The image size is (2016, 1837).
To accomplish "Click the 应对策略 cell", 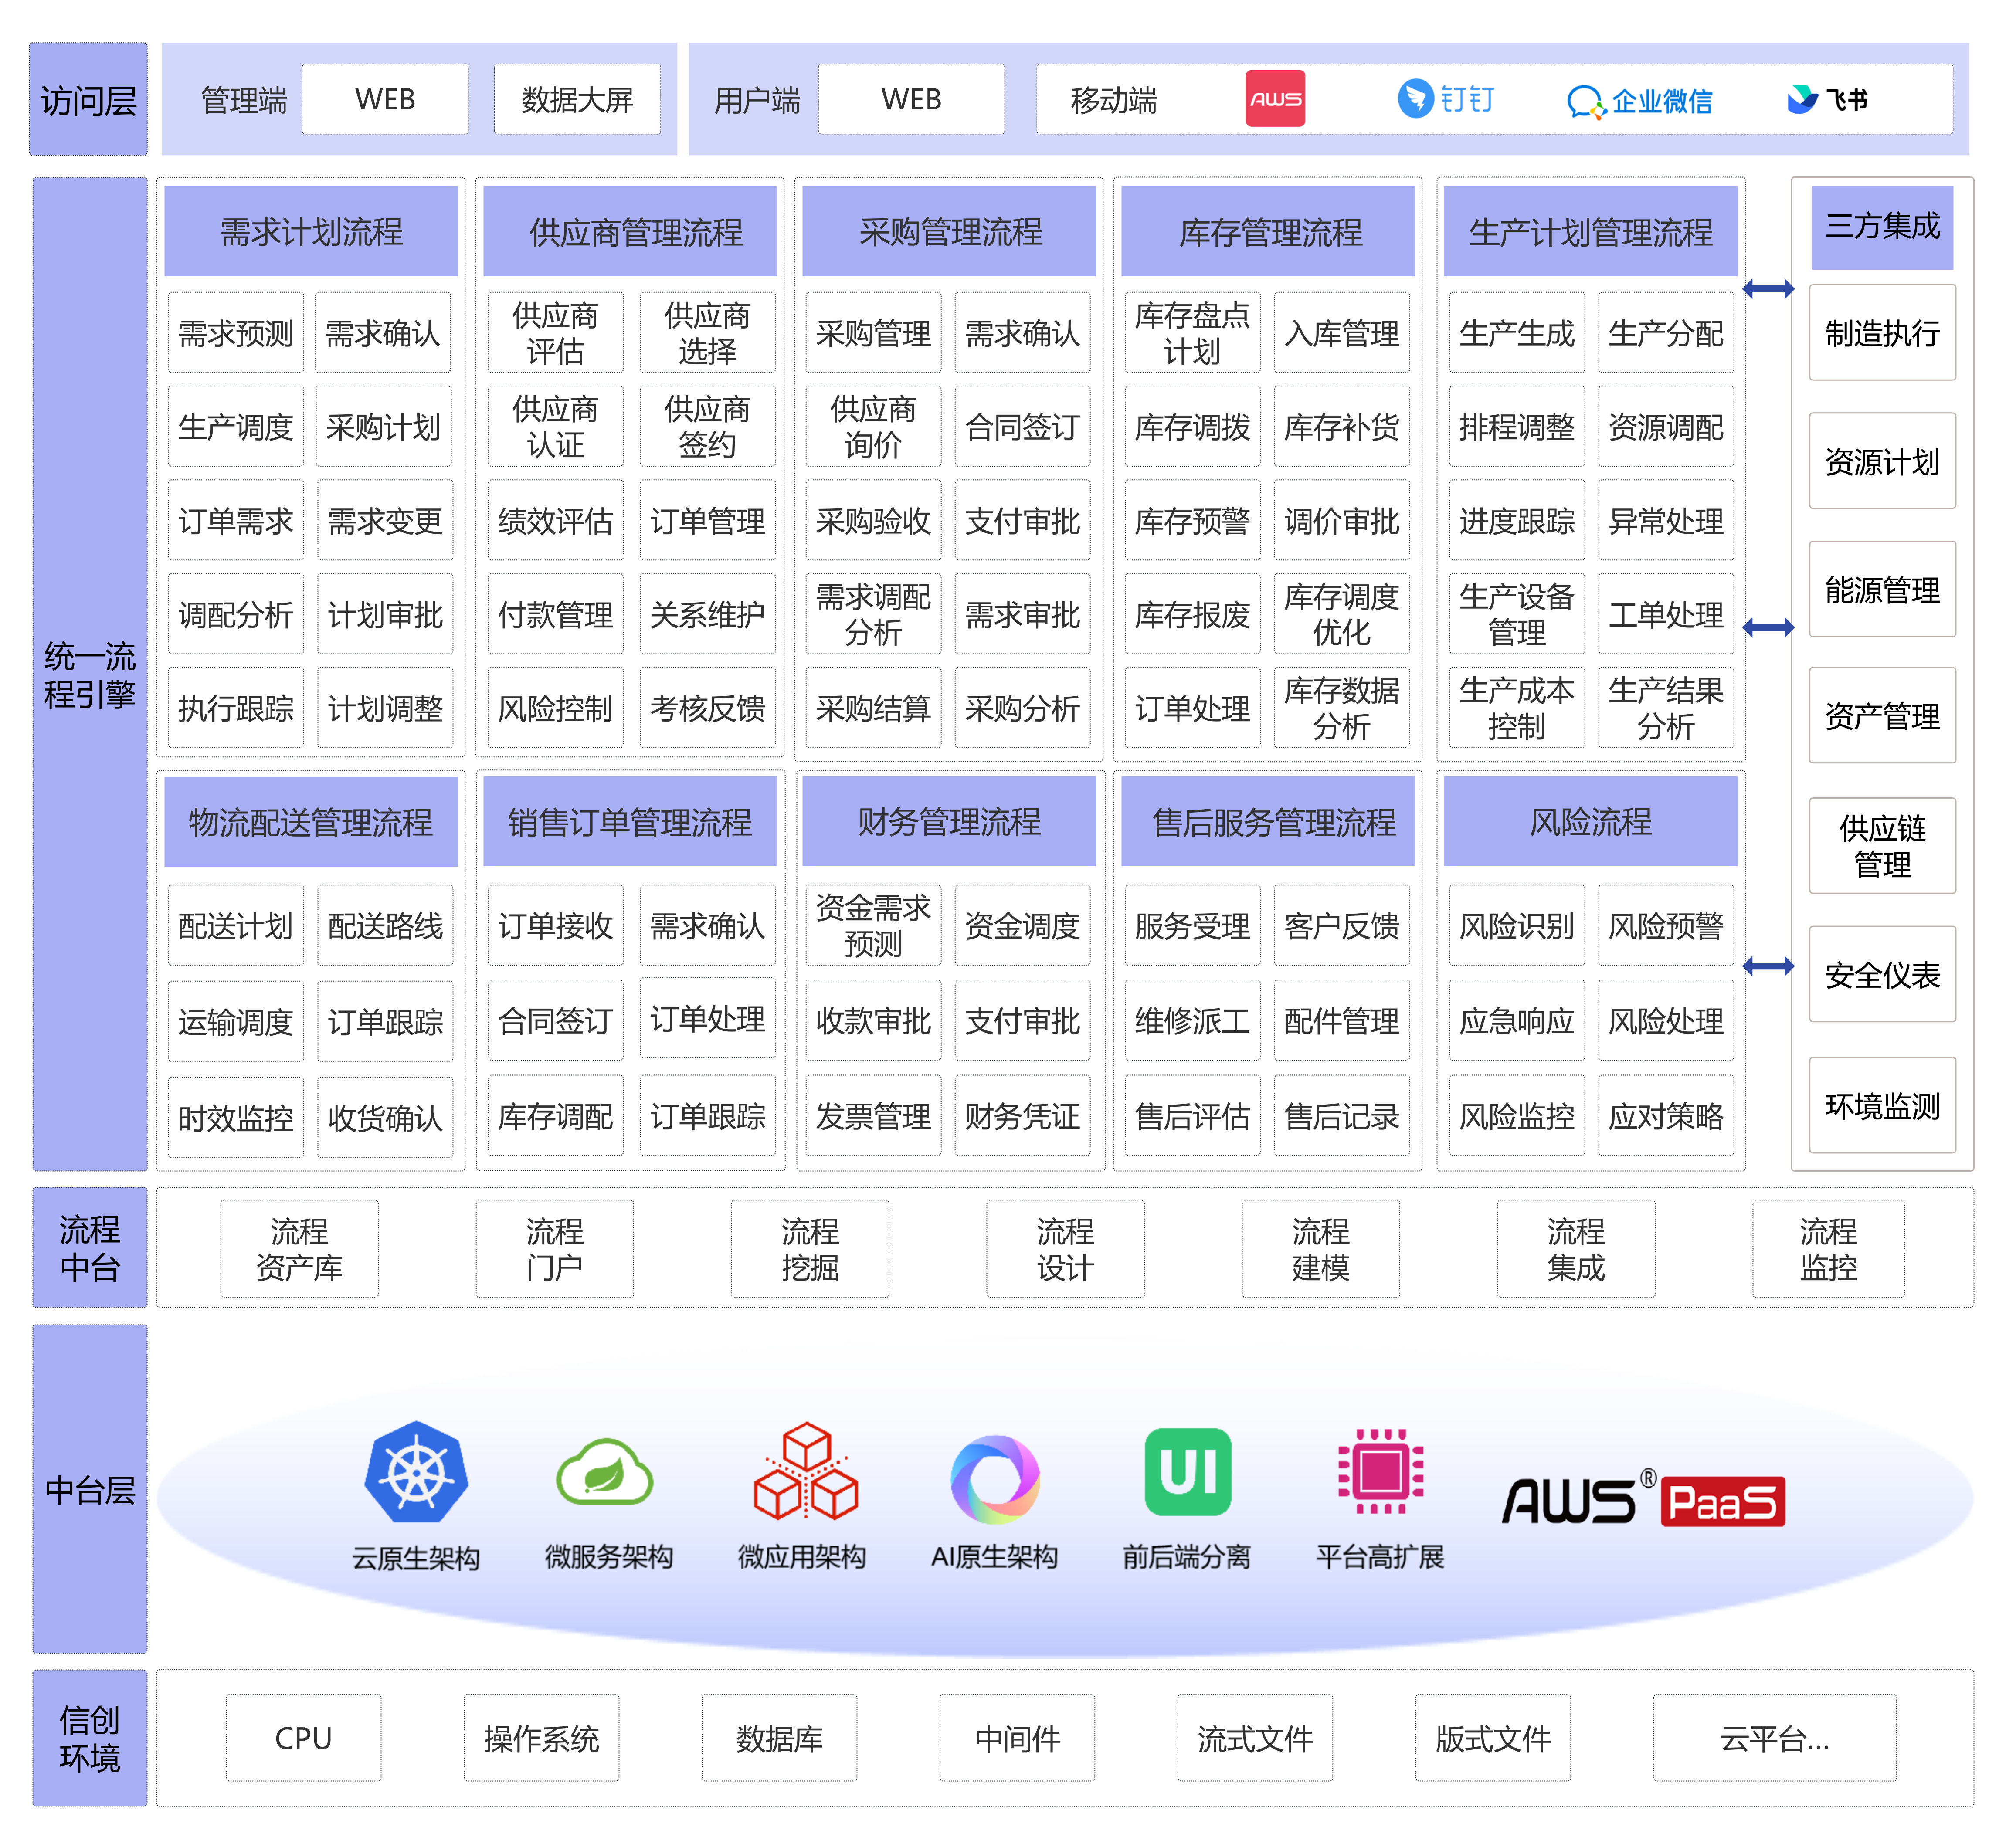I will tap(1666, 1116).
